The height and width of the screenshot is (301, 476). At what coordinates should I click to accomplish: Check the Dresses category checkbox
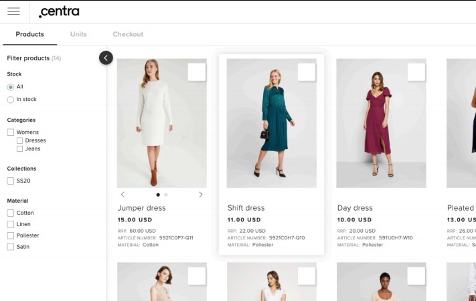pos(19,140)
